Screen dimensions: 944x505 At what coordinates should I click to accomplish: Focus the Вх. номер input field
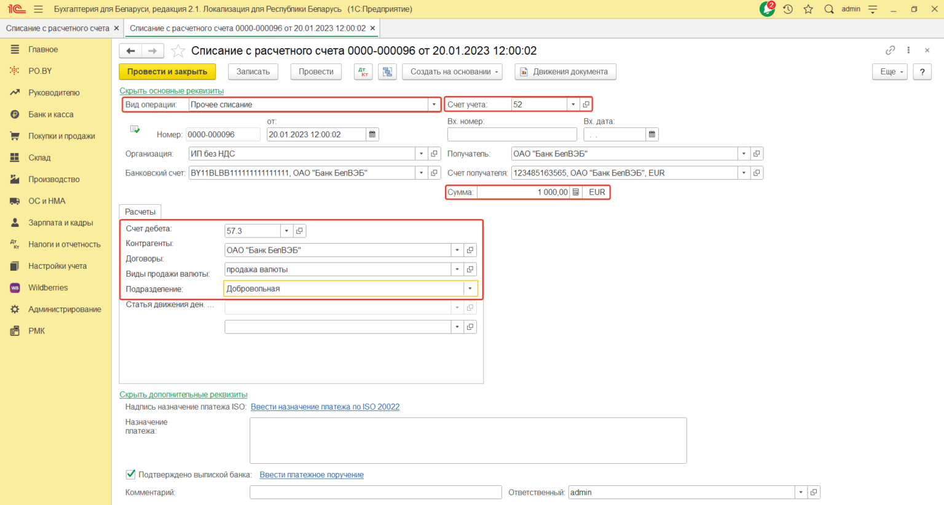(x=512, y=135)
